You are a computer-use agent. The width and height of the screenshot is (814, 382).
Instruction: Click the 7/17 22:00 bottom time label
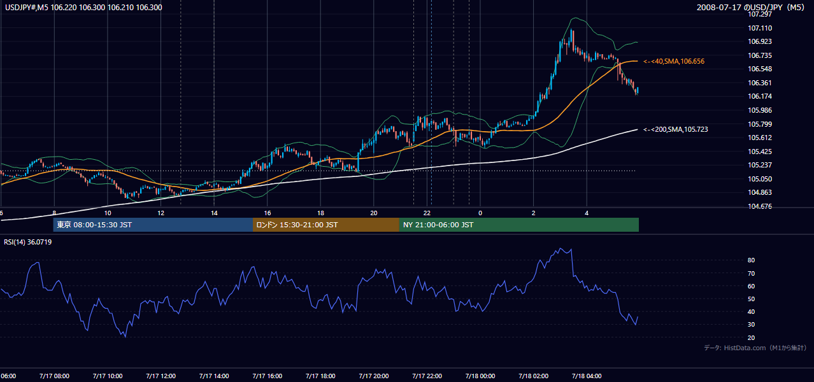(427, 376)
